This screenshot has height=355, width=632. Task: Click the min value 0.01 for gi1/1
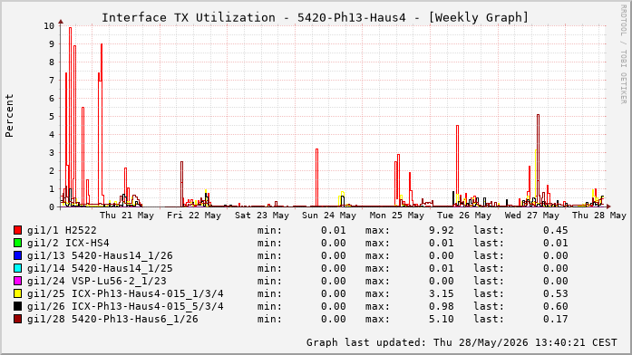[334, 230]
